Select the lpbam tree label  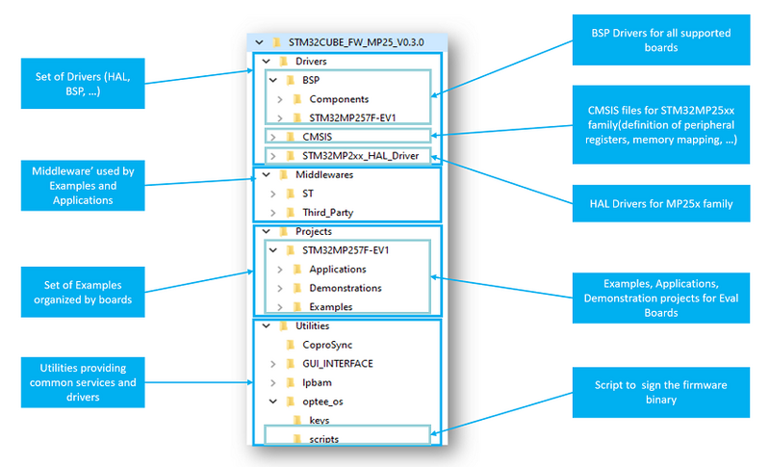pyautogui.click(x=317, y=383)
